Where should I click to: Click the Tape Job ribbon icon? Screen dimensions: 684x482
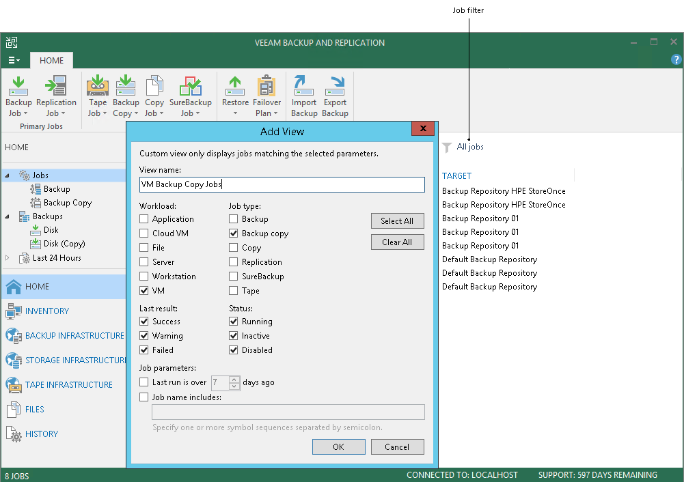97,85
